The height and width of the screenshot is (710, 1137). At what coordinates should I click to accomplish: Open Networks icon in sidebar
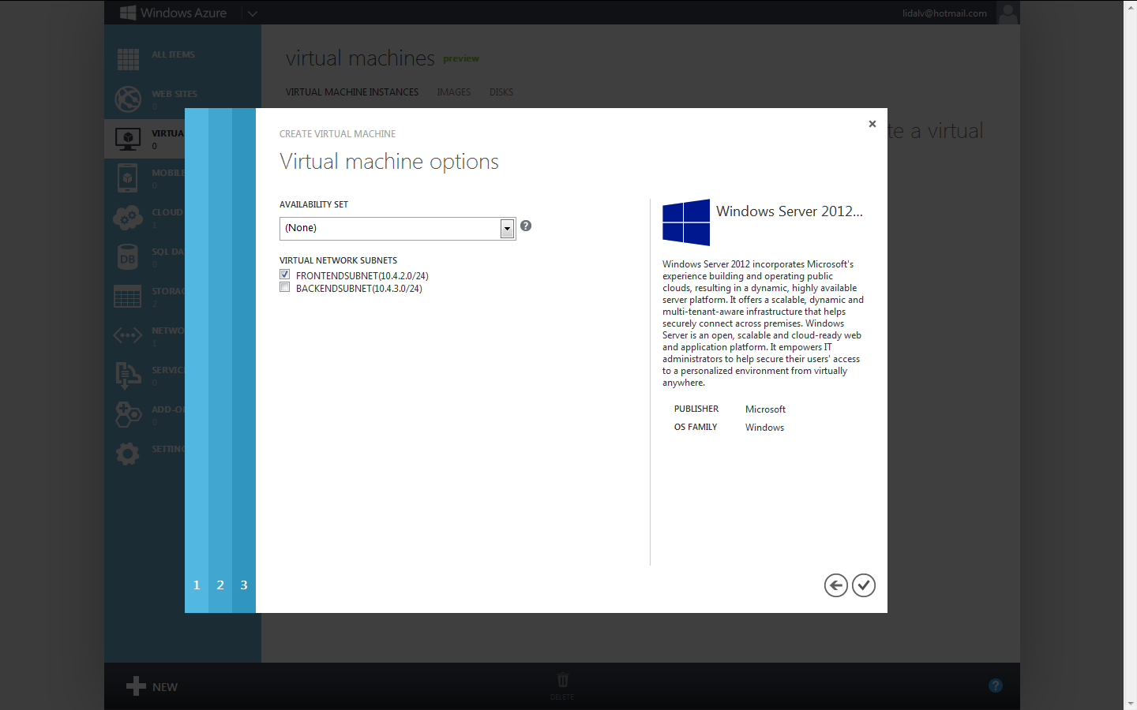click(x=128, y=335)
